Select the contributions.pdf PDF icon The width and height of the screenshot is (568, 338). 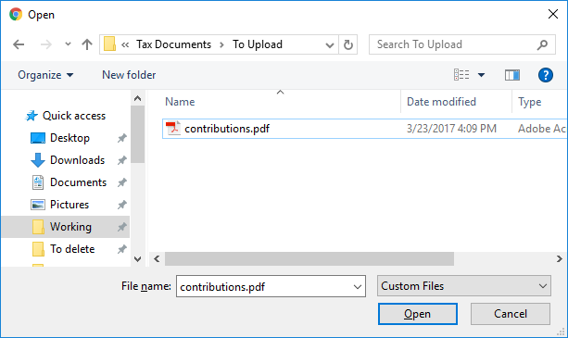[173, 129]
